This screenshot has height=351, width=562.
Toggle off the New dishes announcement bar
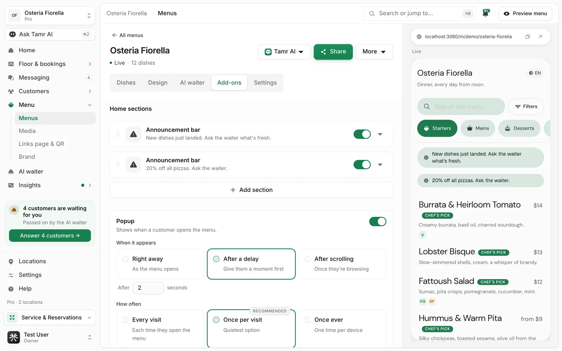coord(362,134)
